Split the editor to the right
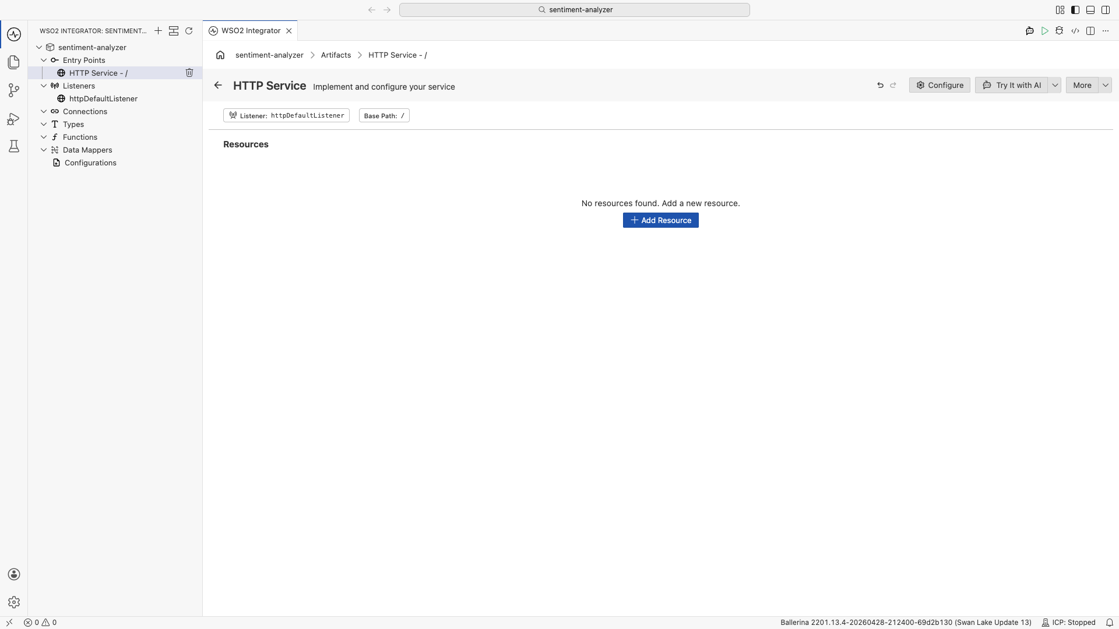 tap(1090, 31)
